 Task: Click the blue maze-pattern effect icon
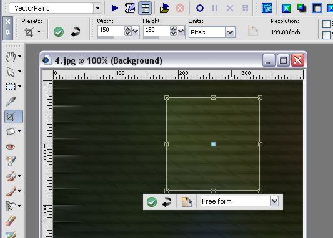[267, 8]
